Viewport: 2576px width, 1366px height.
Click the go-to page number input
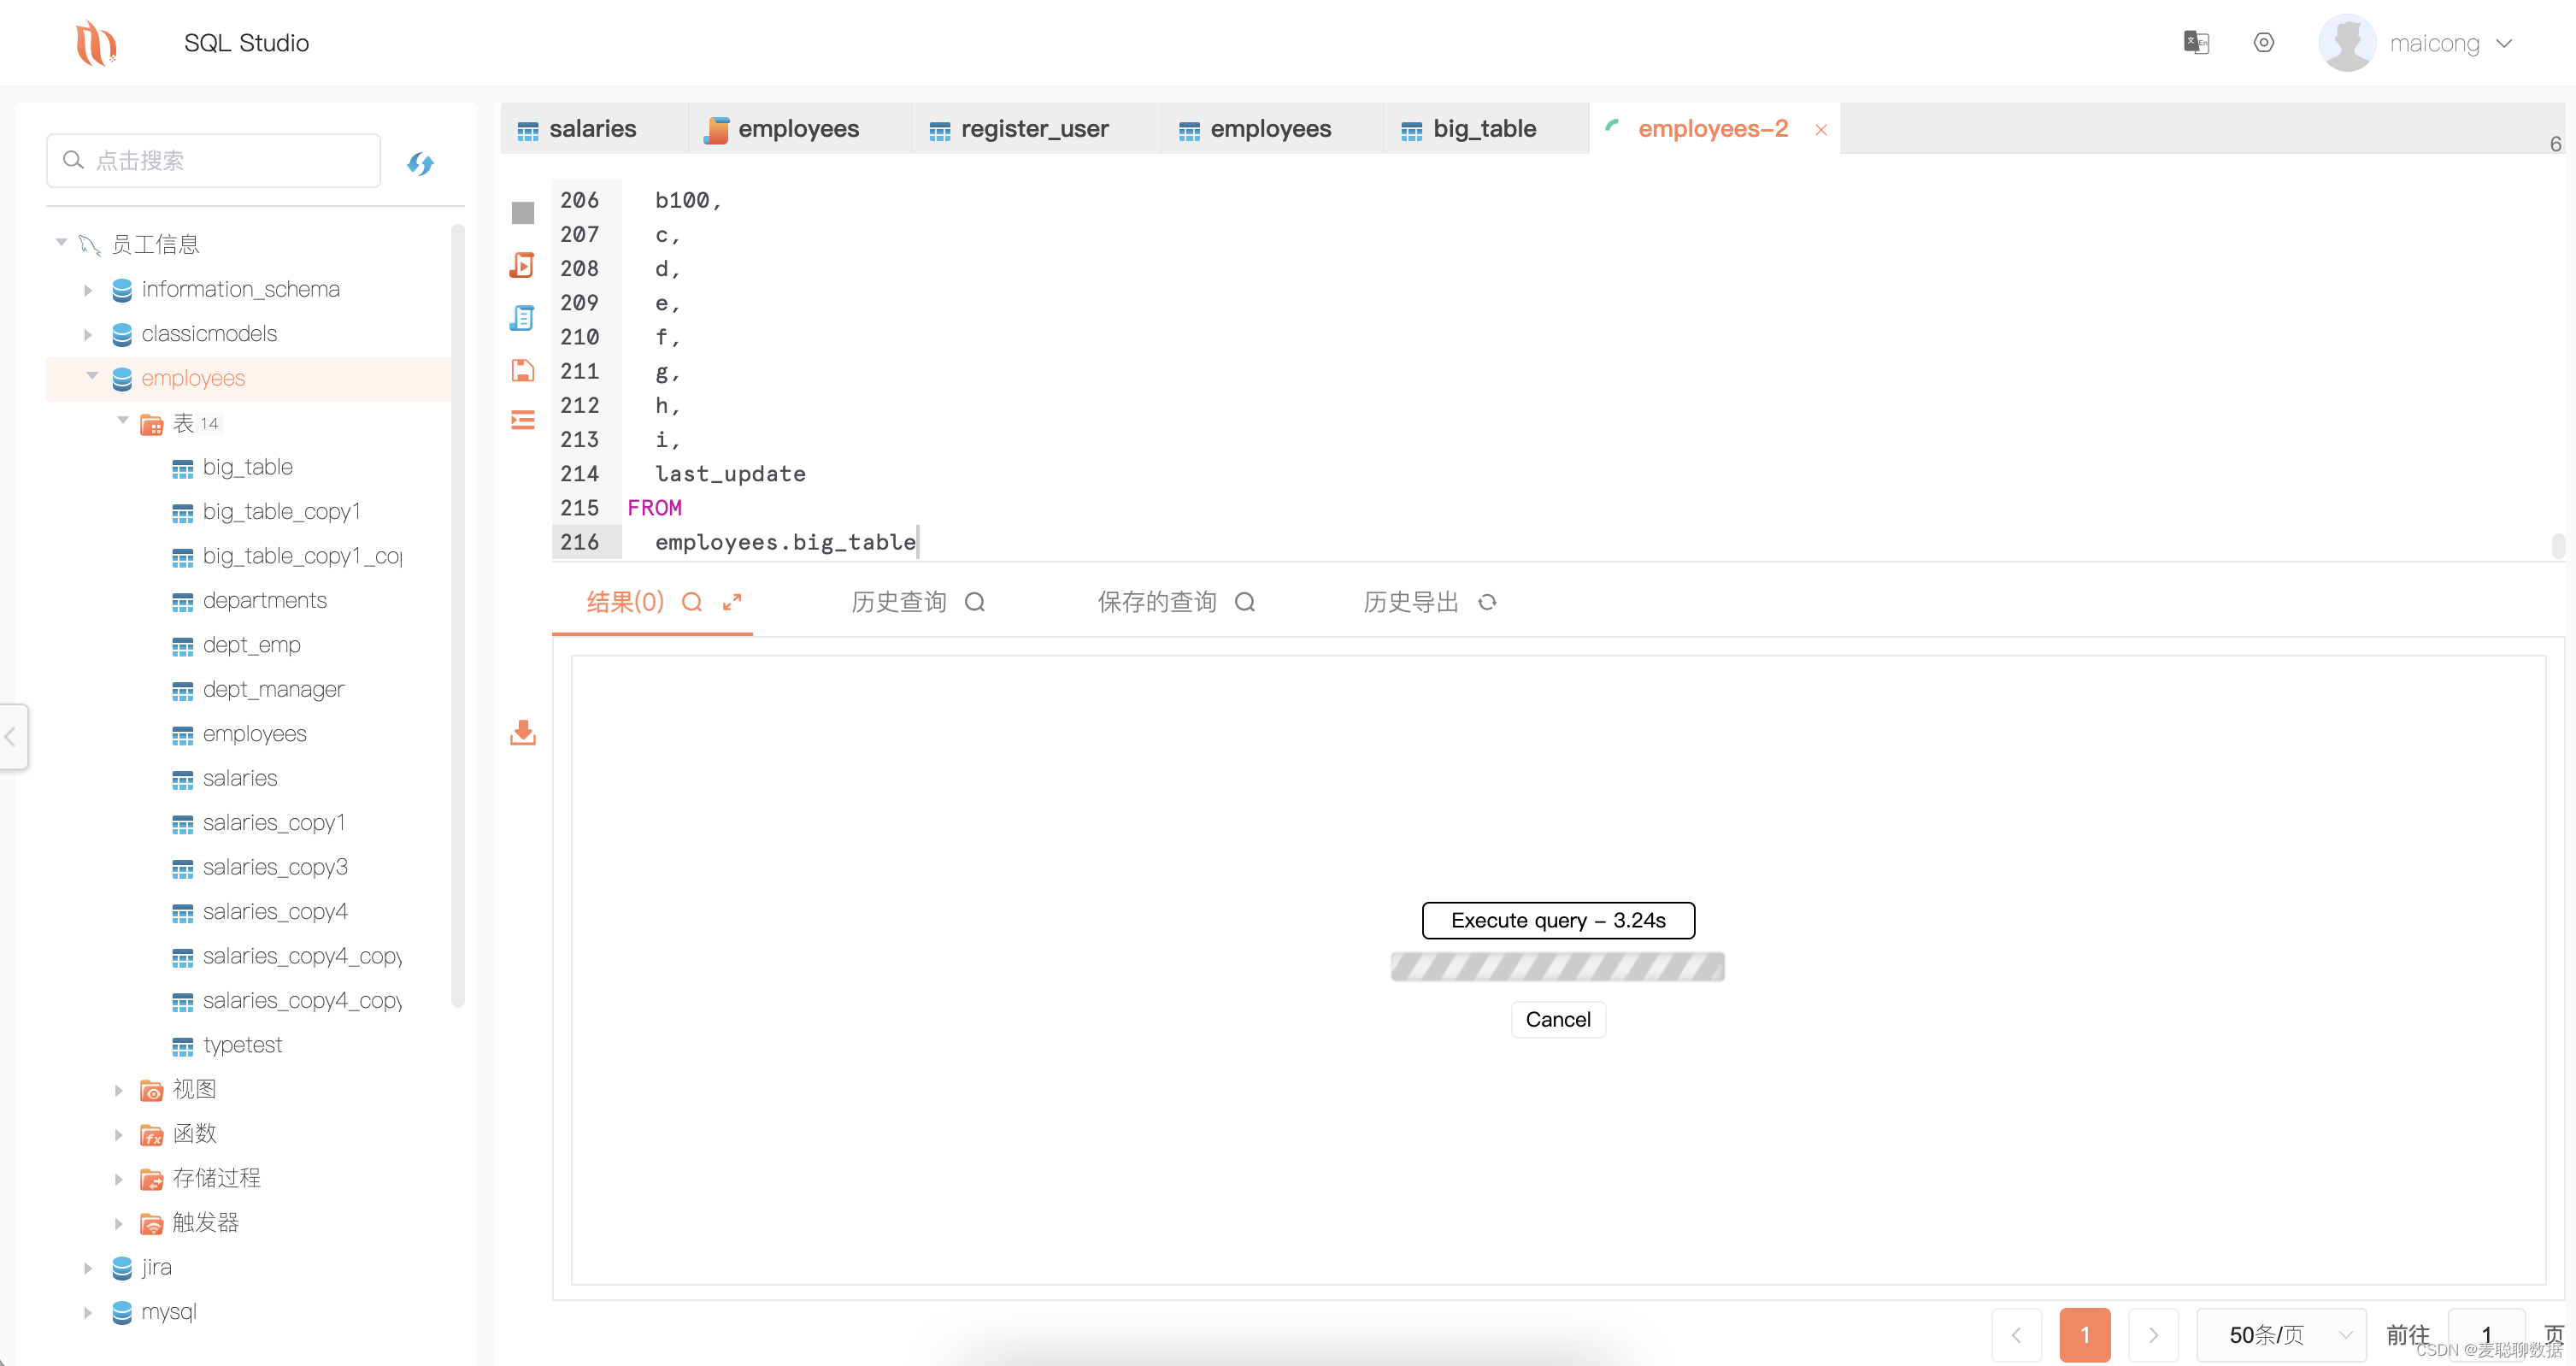pos(2486,1334)
